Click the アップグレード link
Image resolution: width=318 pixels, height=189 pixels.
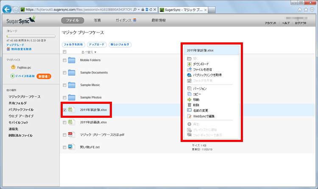pyautogui.click(x=15, y=45)
